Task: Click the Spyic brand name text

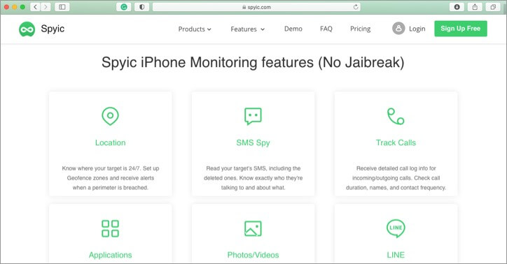Action: (53, 29)
